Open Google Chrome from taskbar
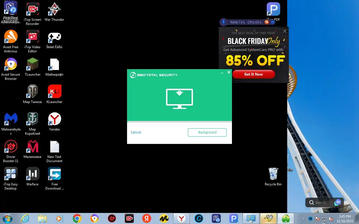Screen dimensions: 359x224 (77, 218)
